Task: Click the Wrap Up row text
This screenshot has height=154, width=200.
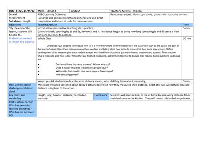Action: coord(92,81)
